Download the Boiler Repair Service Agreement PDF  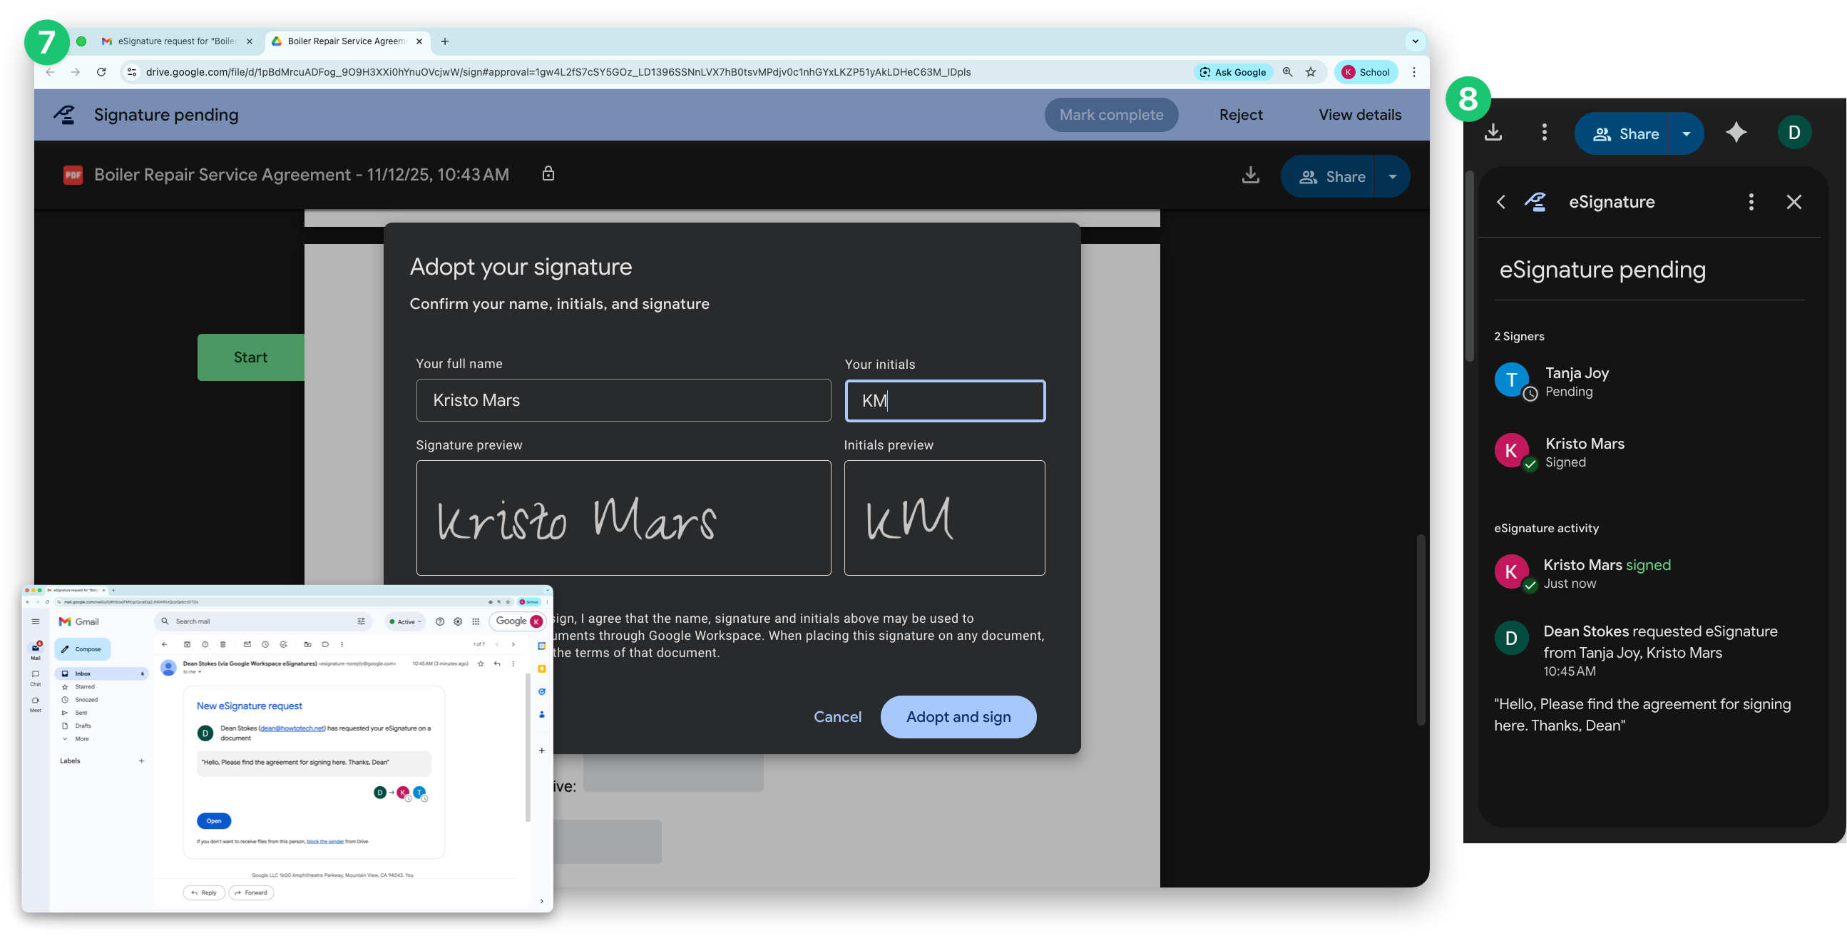click(1250, 176)
